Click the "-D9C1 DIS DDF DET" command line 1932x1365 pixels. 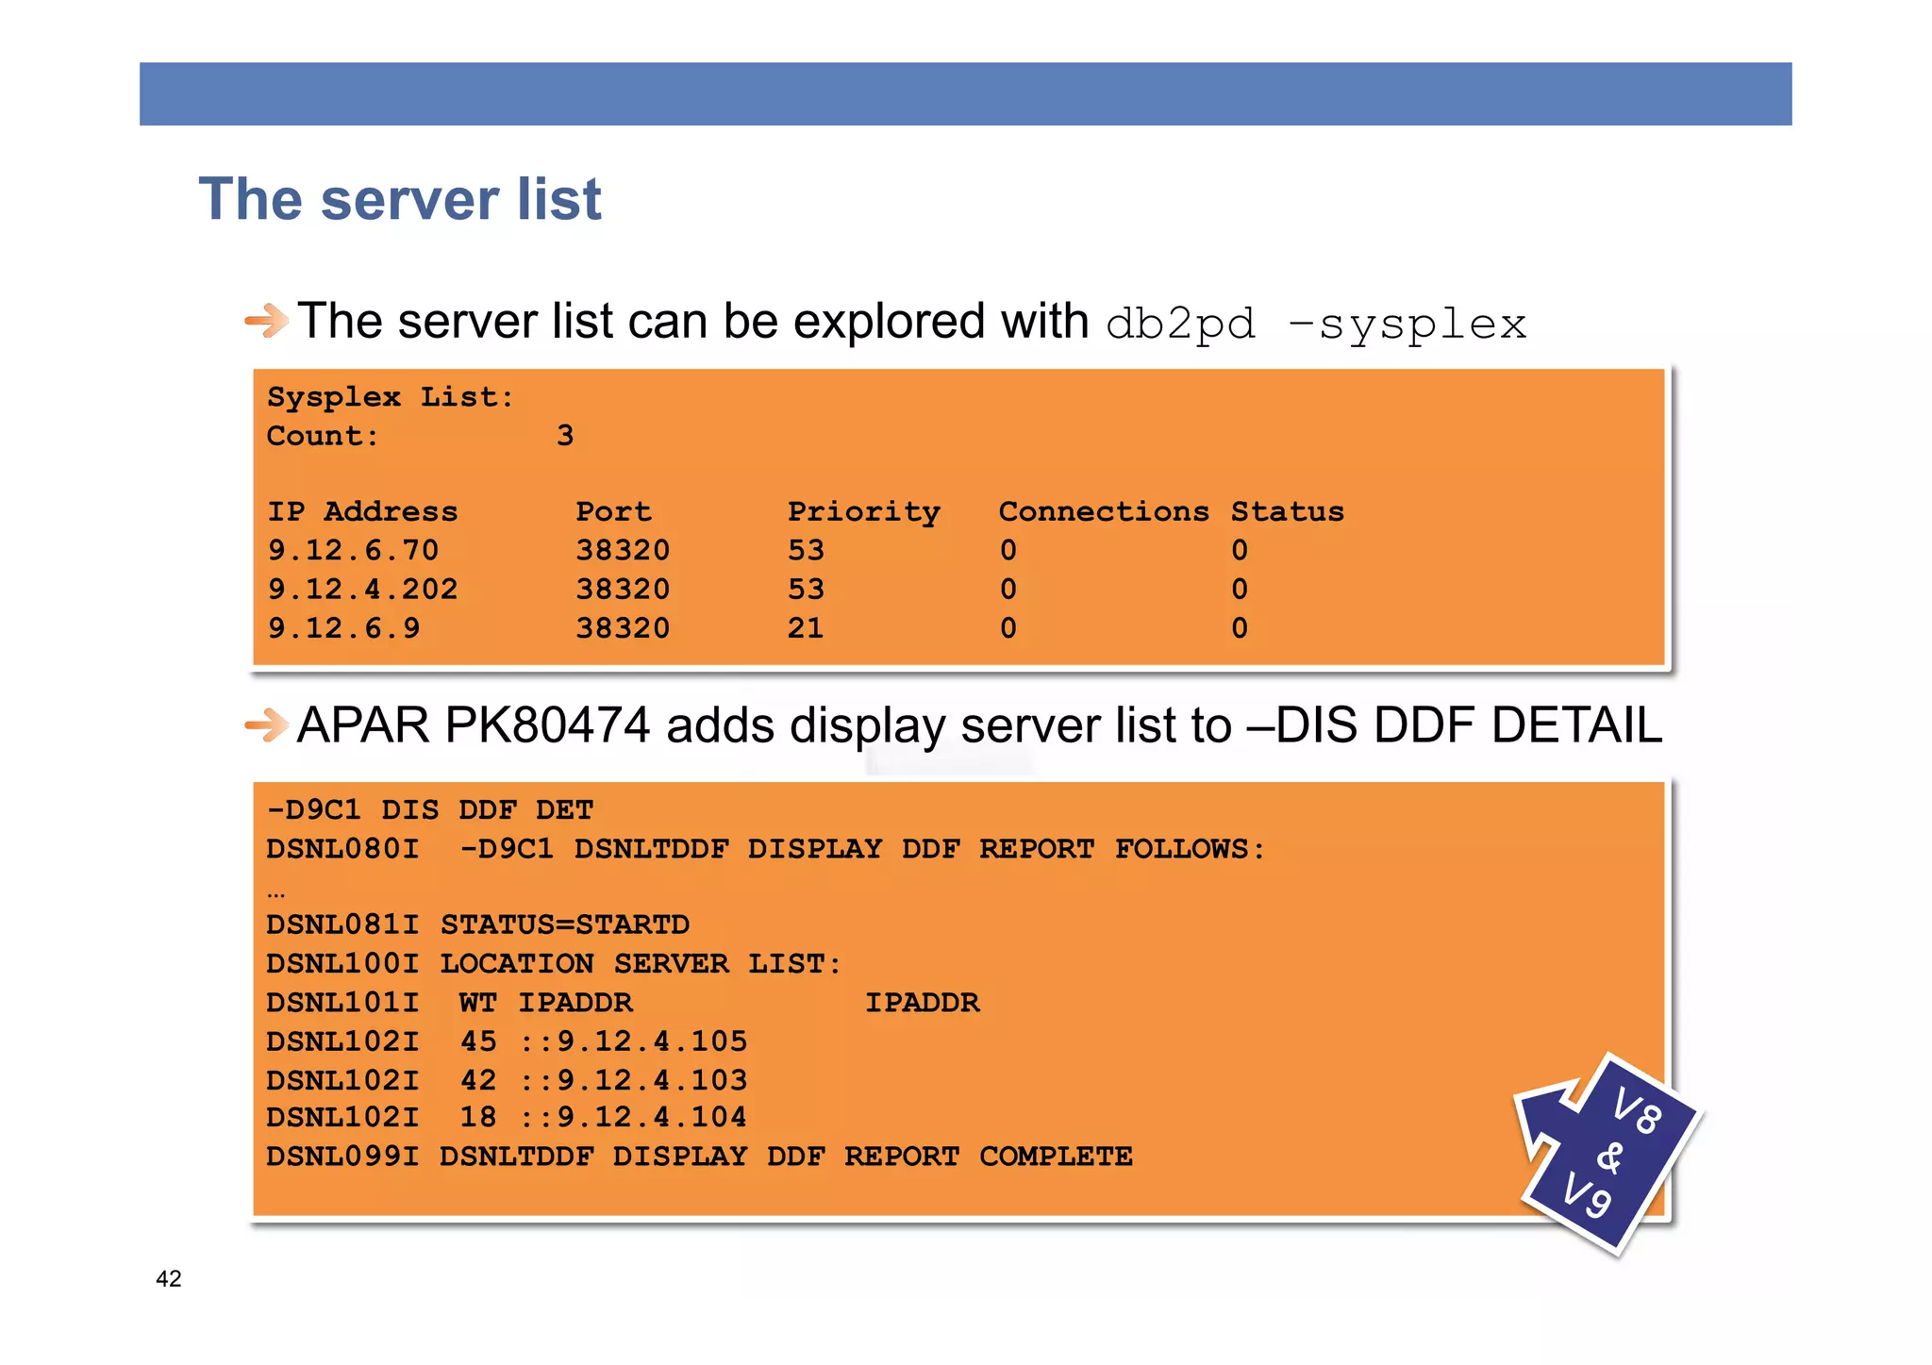tap(430, 810)
